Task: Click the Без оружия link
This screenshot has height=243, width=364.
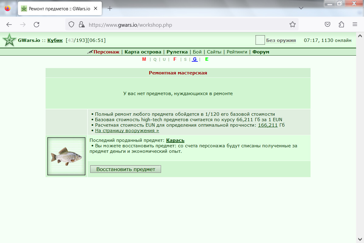Action: click(x=281, y=40)
